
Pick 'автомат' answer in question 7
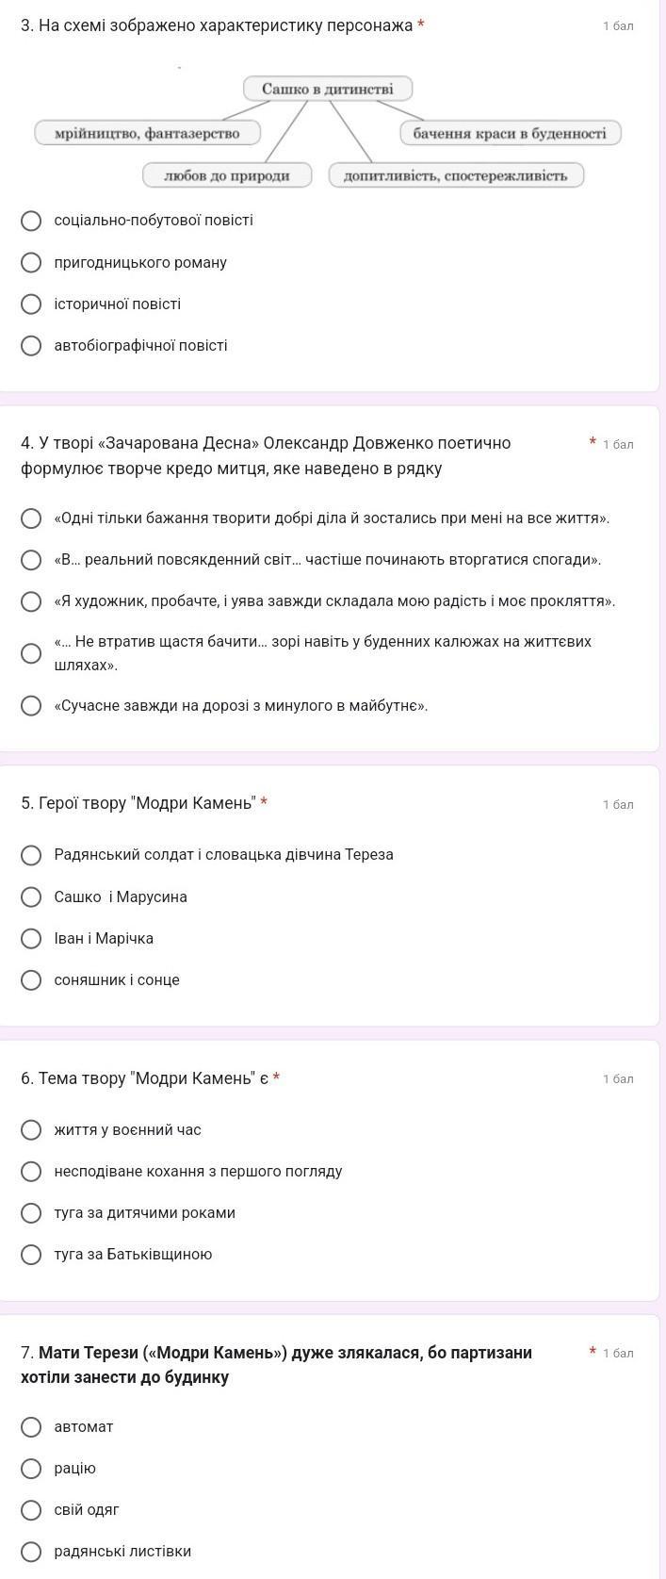tap(31, 1427)
